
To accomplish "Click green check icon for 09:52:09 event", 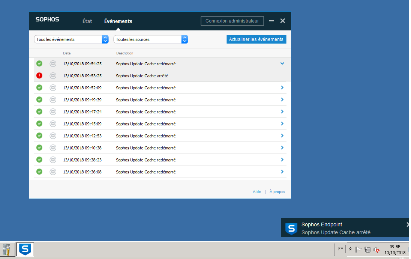I will pos(39,87).
